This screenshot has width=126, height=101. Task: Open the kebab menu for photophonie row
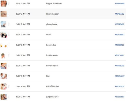9,24
